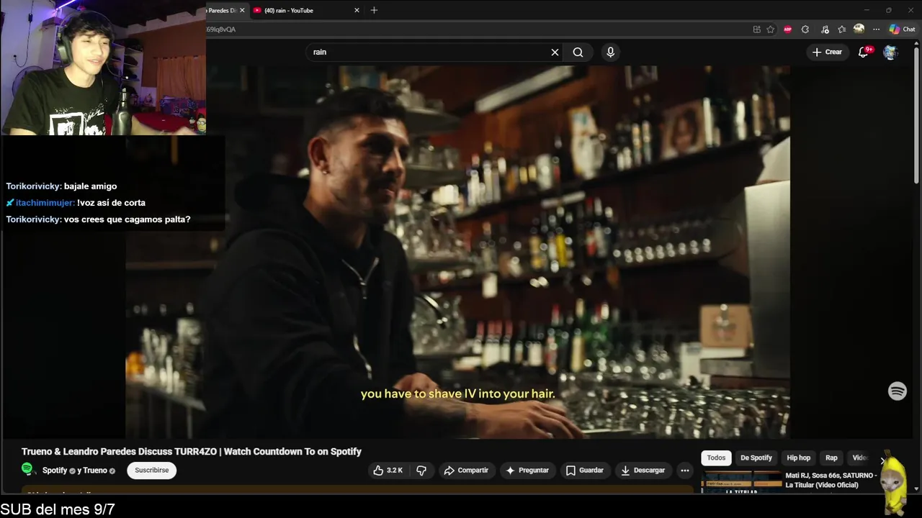This screenshot has width=922, height=518.
Task: Open browser settings three-dot menu
Action: [x=876, y=29]
